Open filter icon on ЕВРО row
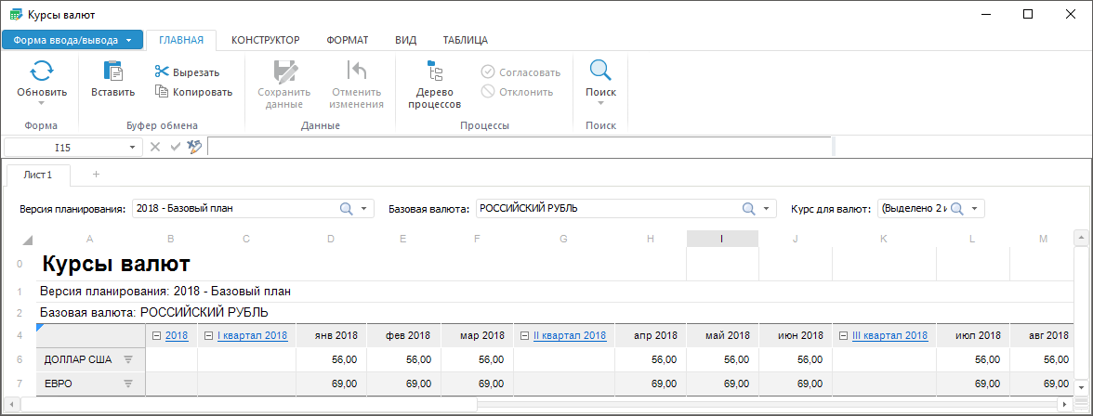1093x416 pixels. 129,383
